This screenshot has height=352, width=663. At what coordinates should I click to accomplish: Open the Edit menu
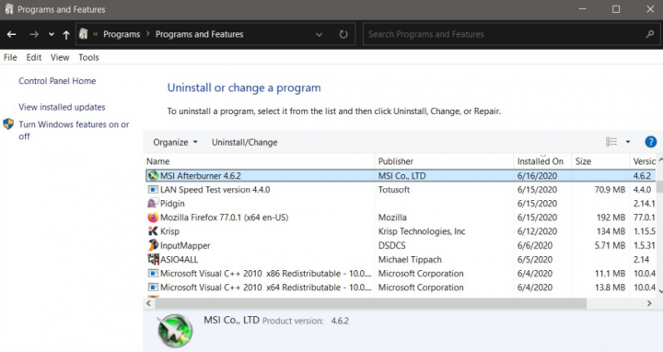[34, 57]
